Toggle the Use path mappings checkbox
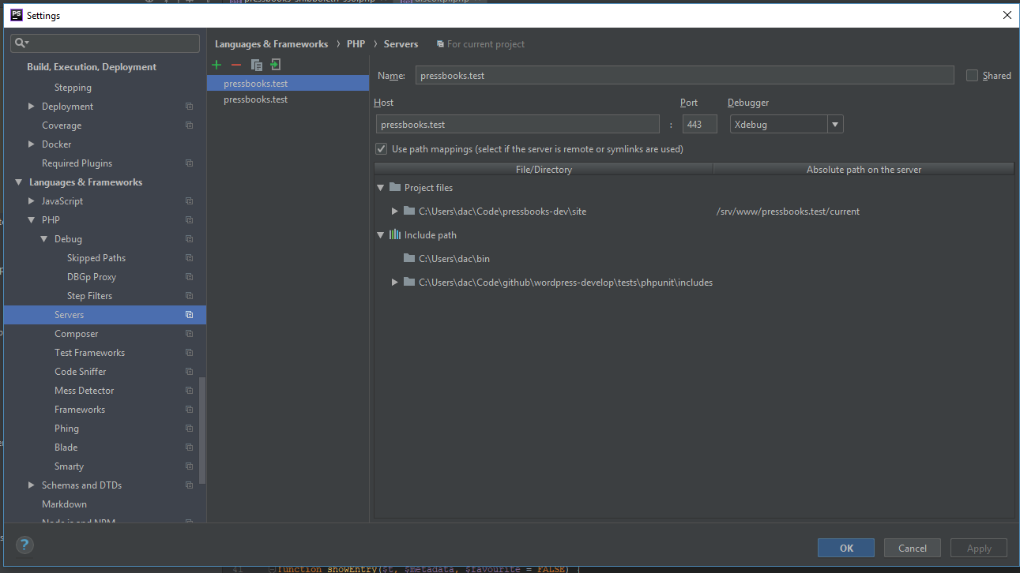Viewport: 1020px width, 573px height. [x=382, y=149]
